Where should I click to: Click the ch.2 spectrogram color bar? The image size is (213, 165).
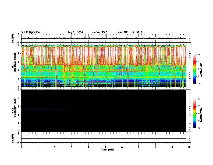pos(195,114)
